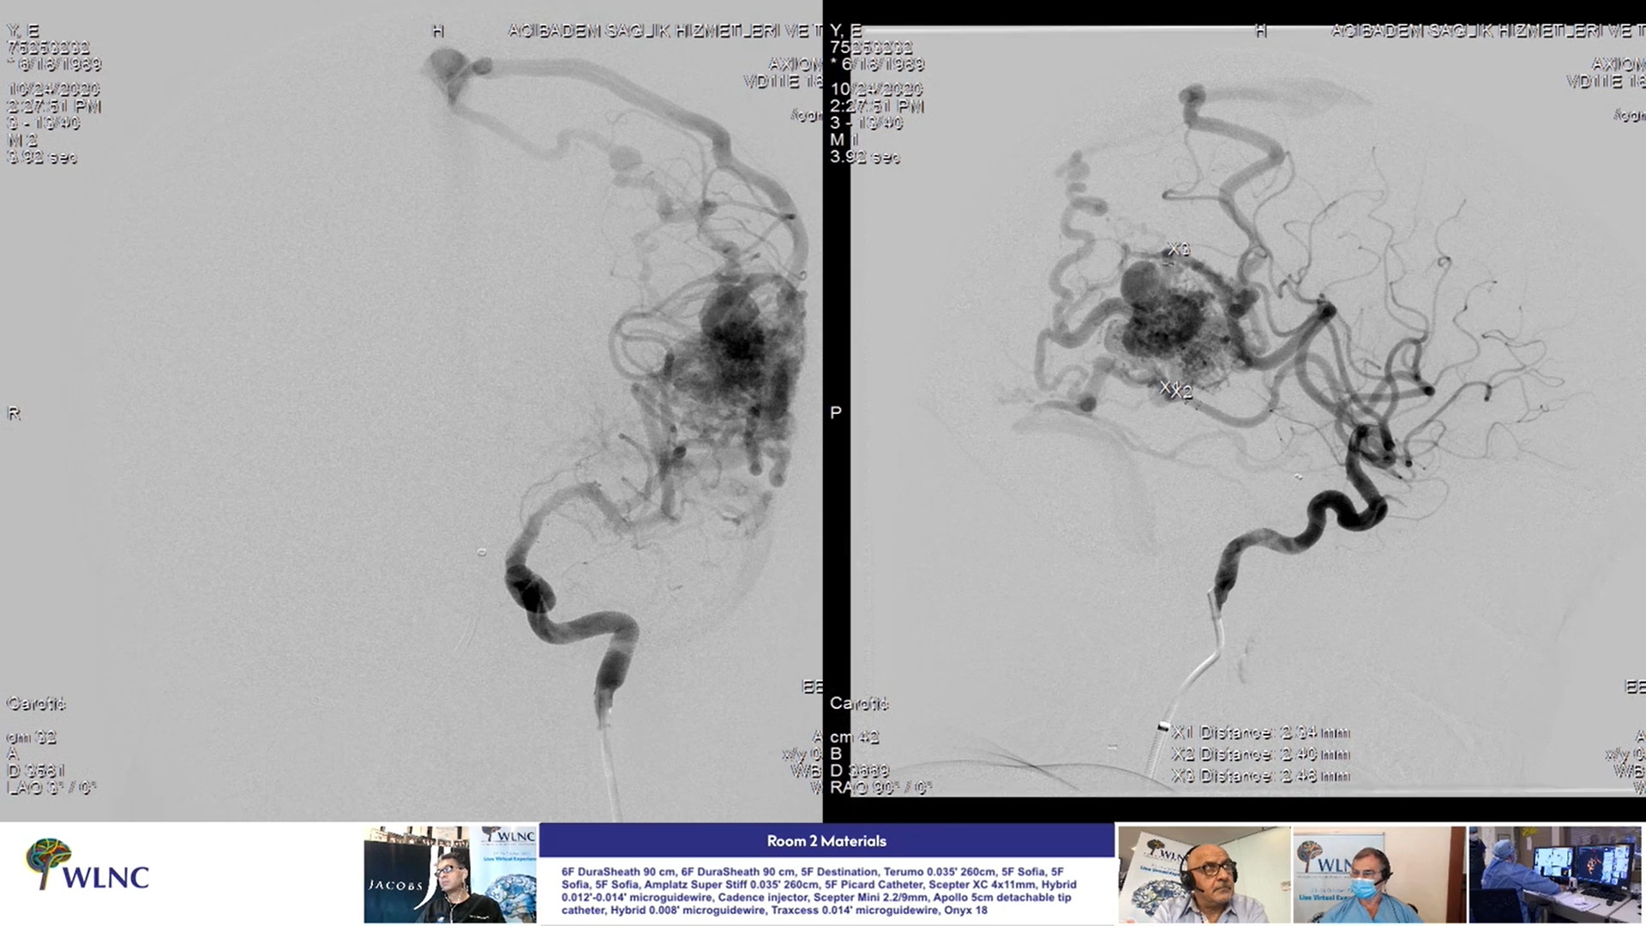Click the X2 Distance measurement readout

click(1260, 755)
